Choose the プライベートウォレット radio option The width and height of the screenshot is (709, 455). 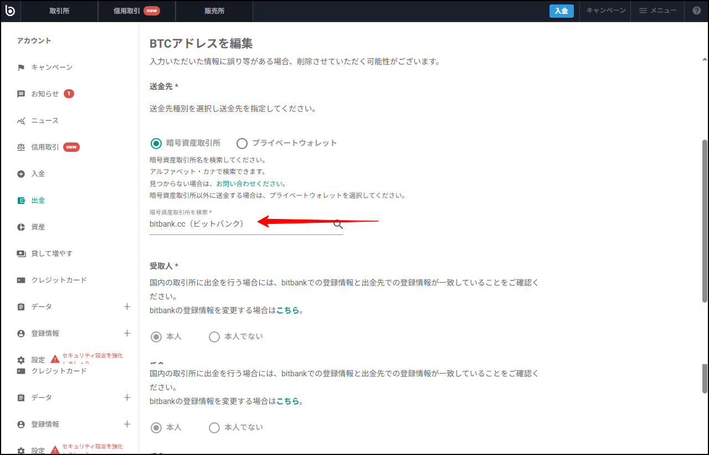tap(242, 144)
